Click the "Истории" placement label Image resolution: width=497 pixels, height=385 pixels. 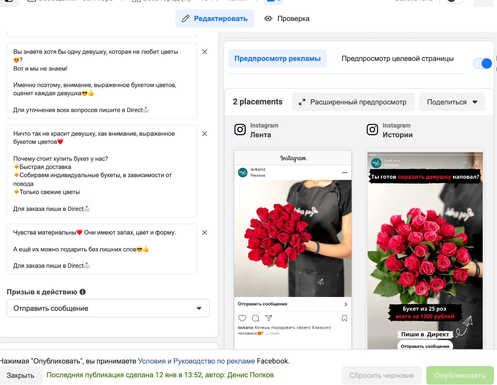pos(398,135)
